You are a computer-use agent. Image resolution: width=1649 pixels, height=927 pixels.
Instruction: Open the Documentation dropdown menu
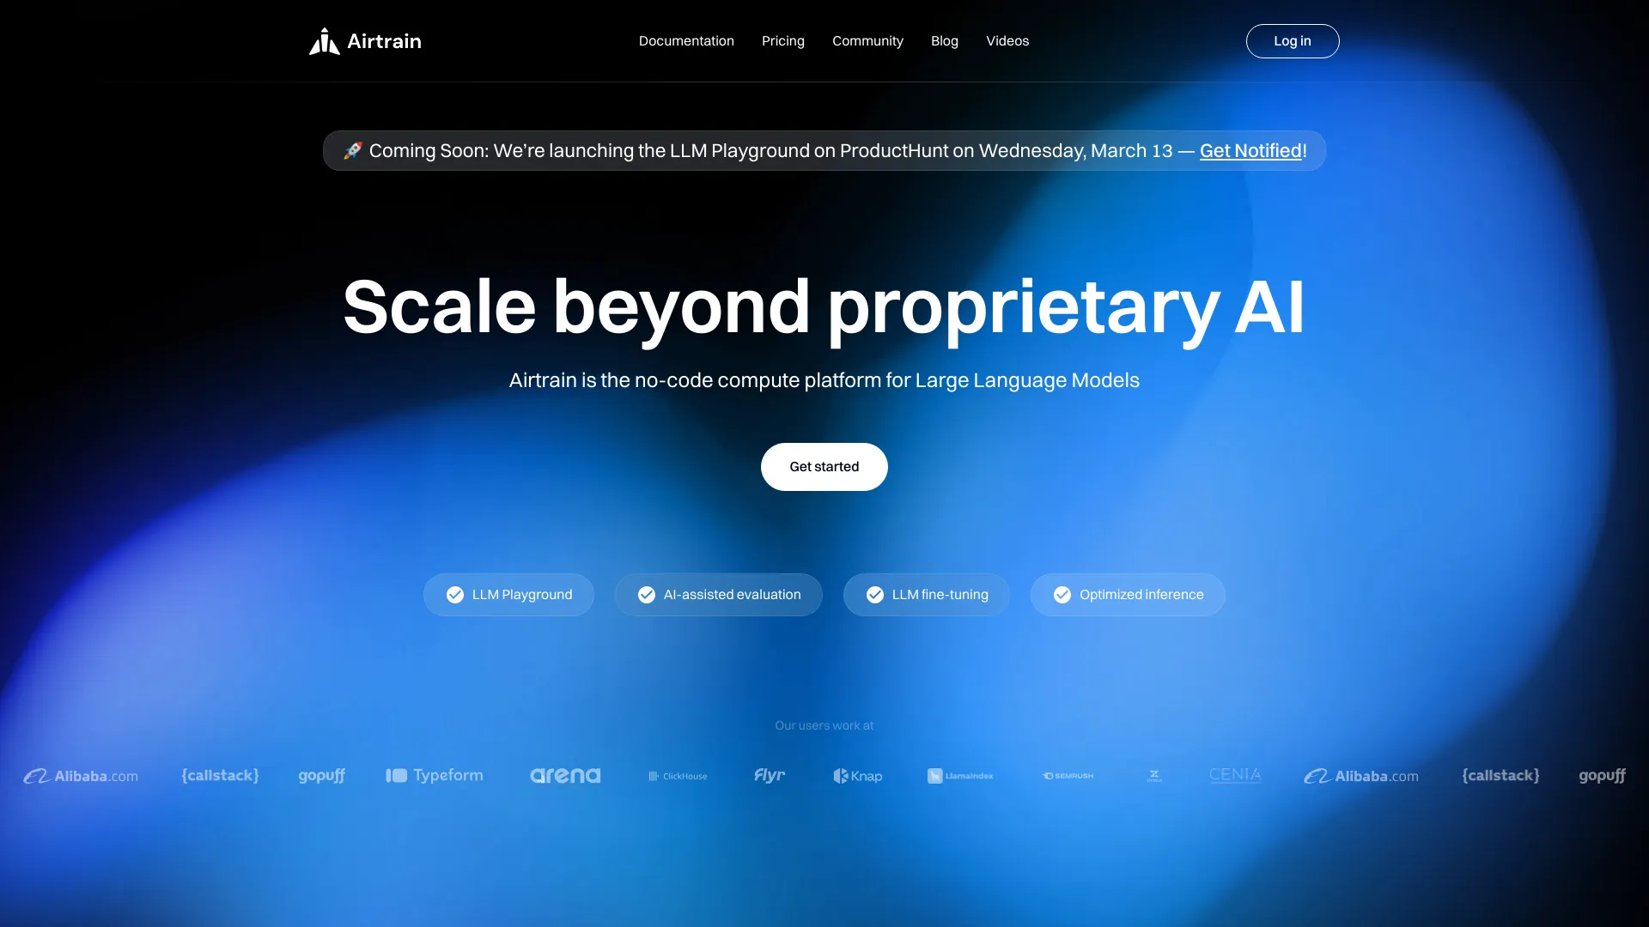685,40
